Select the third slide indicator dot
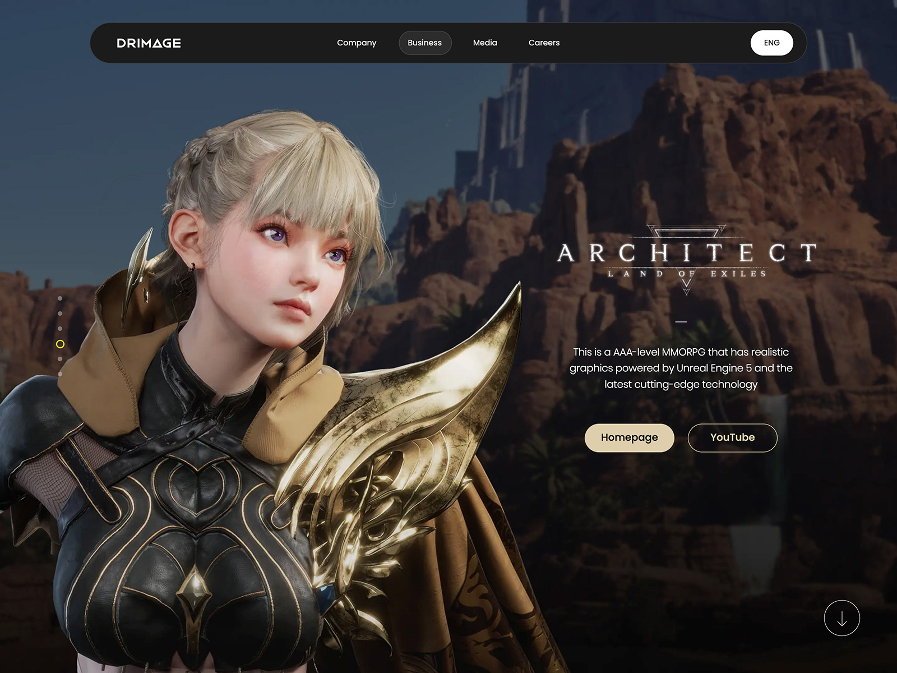This screenshot has width=897, height=673. 60,329
